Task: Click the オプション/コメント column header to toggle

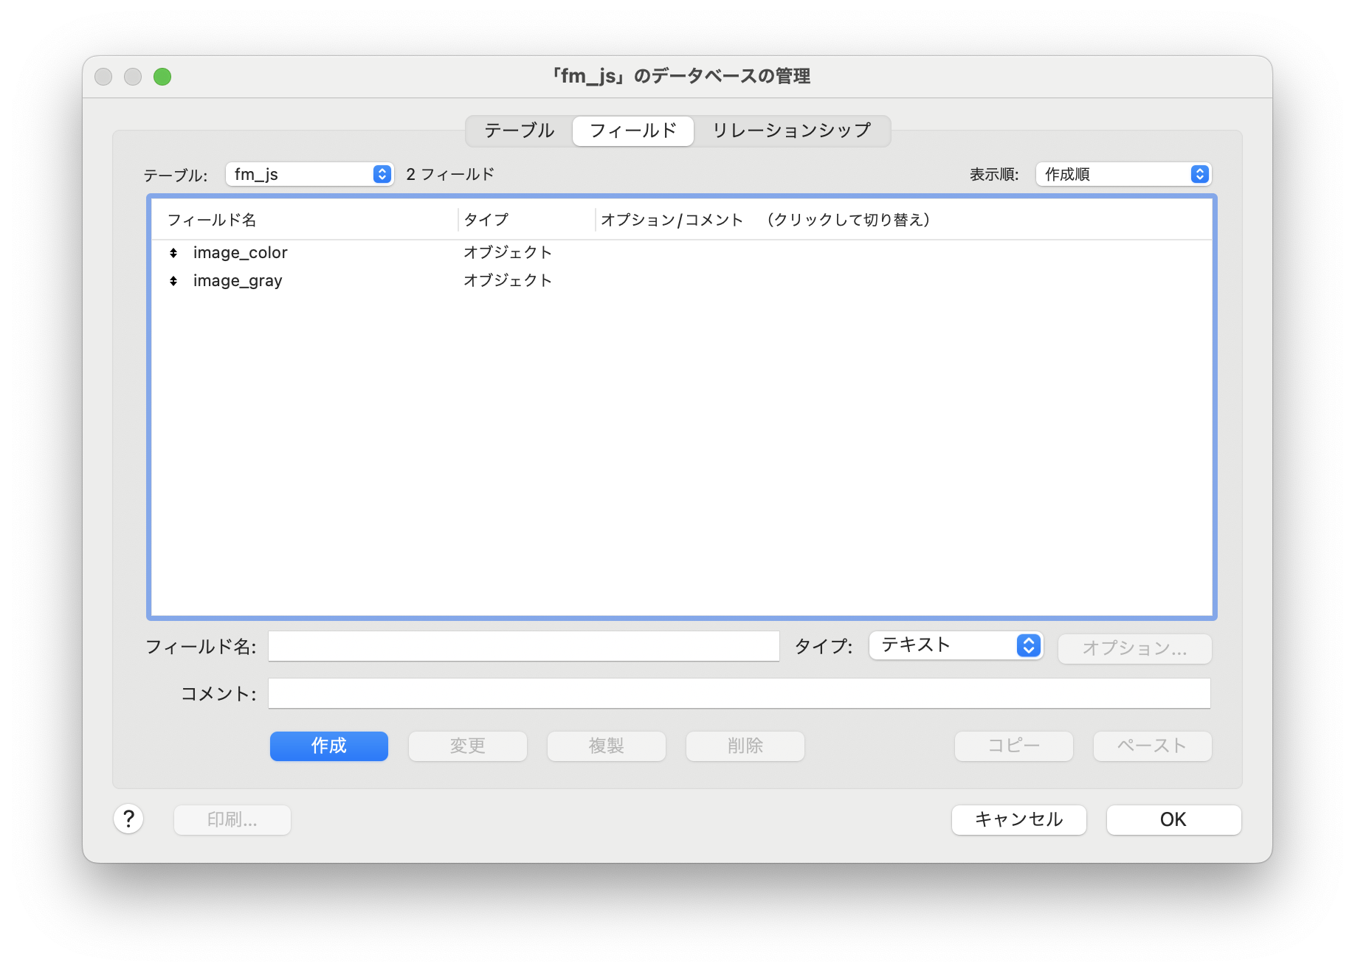Action: pos(672,219)
